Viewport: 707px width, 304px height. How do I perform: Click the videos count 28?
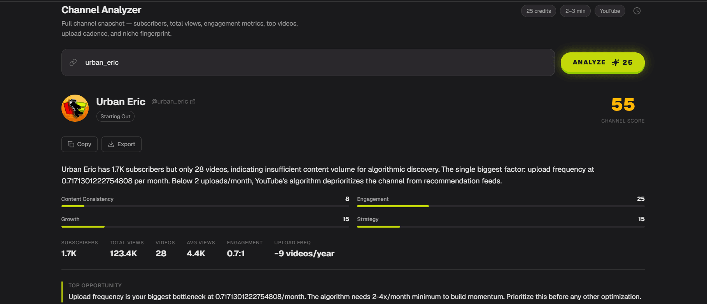click(161, 254)
